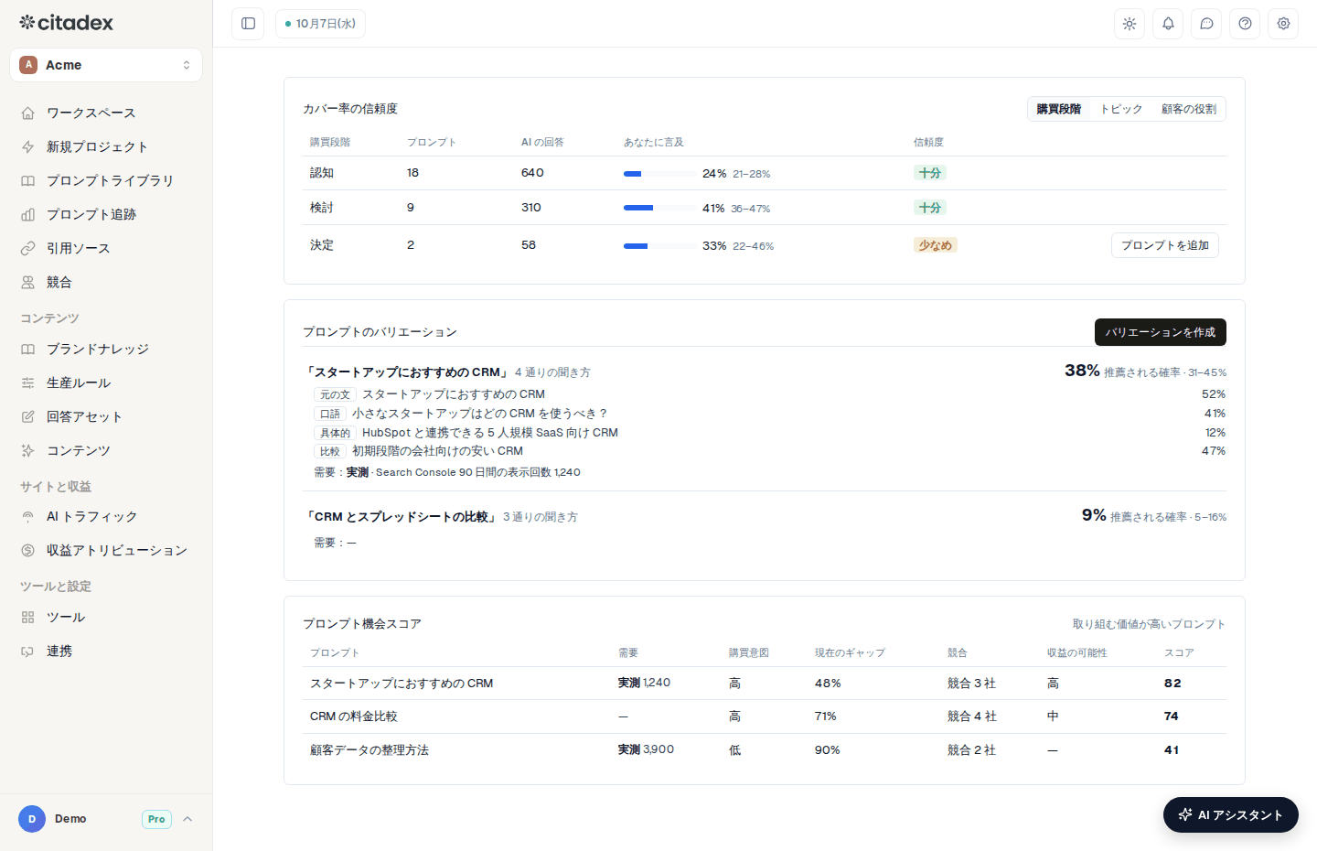The height and width of the screenshot is (851, 1317).
Task: Open the chat feedback icon
Action: (x=1206, y=24)
